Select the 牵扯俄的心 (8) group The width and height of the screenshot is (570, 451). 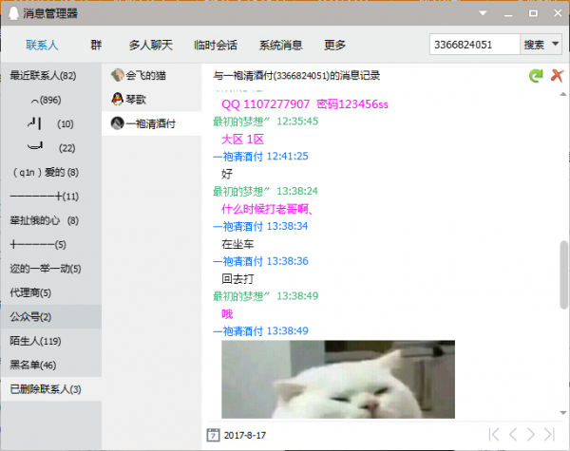(51, 220)
